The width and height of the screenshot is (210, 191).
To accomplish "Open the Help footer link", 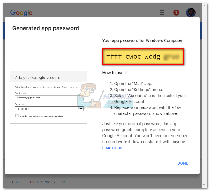I will pyautogui.click(x=65, y=182).
